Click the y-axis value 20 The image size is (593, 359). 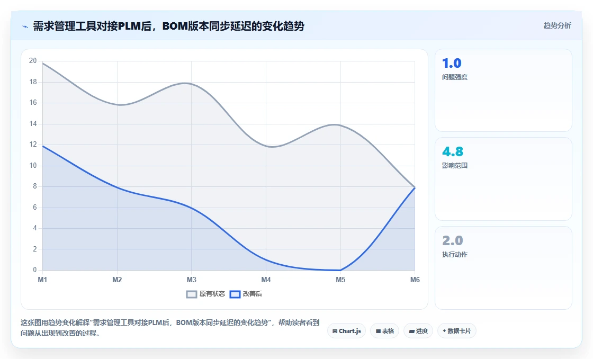point(33,61)
